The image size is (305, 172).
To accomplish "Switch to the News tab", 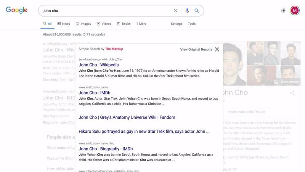I will point(64,24).
